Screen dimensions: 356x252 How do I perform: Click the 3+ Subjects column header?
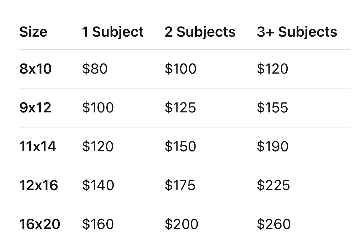[297, 32]
